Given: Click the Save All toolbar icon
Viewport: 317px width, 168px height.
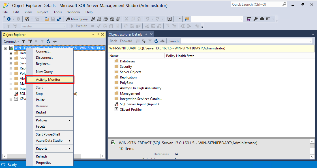Looking at the screenshot, I should tap(59, 19).
